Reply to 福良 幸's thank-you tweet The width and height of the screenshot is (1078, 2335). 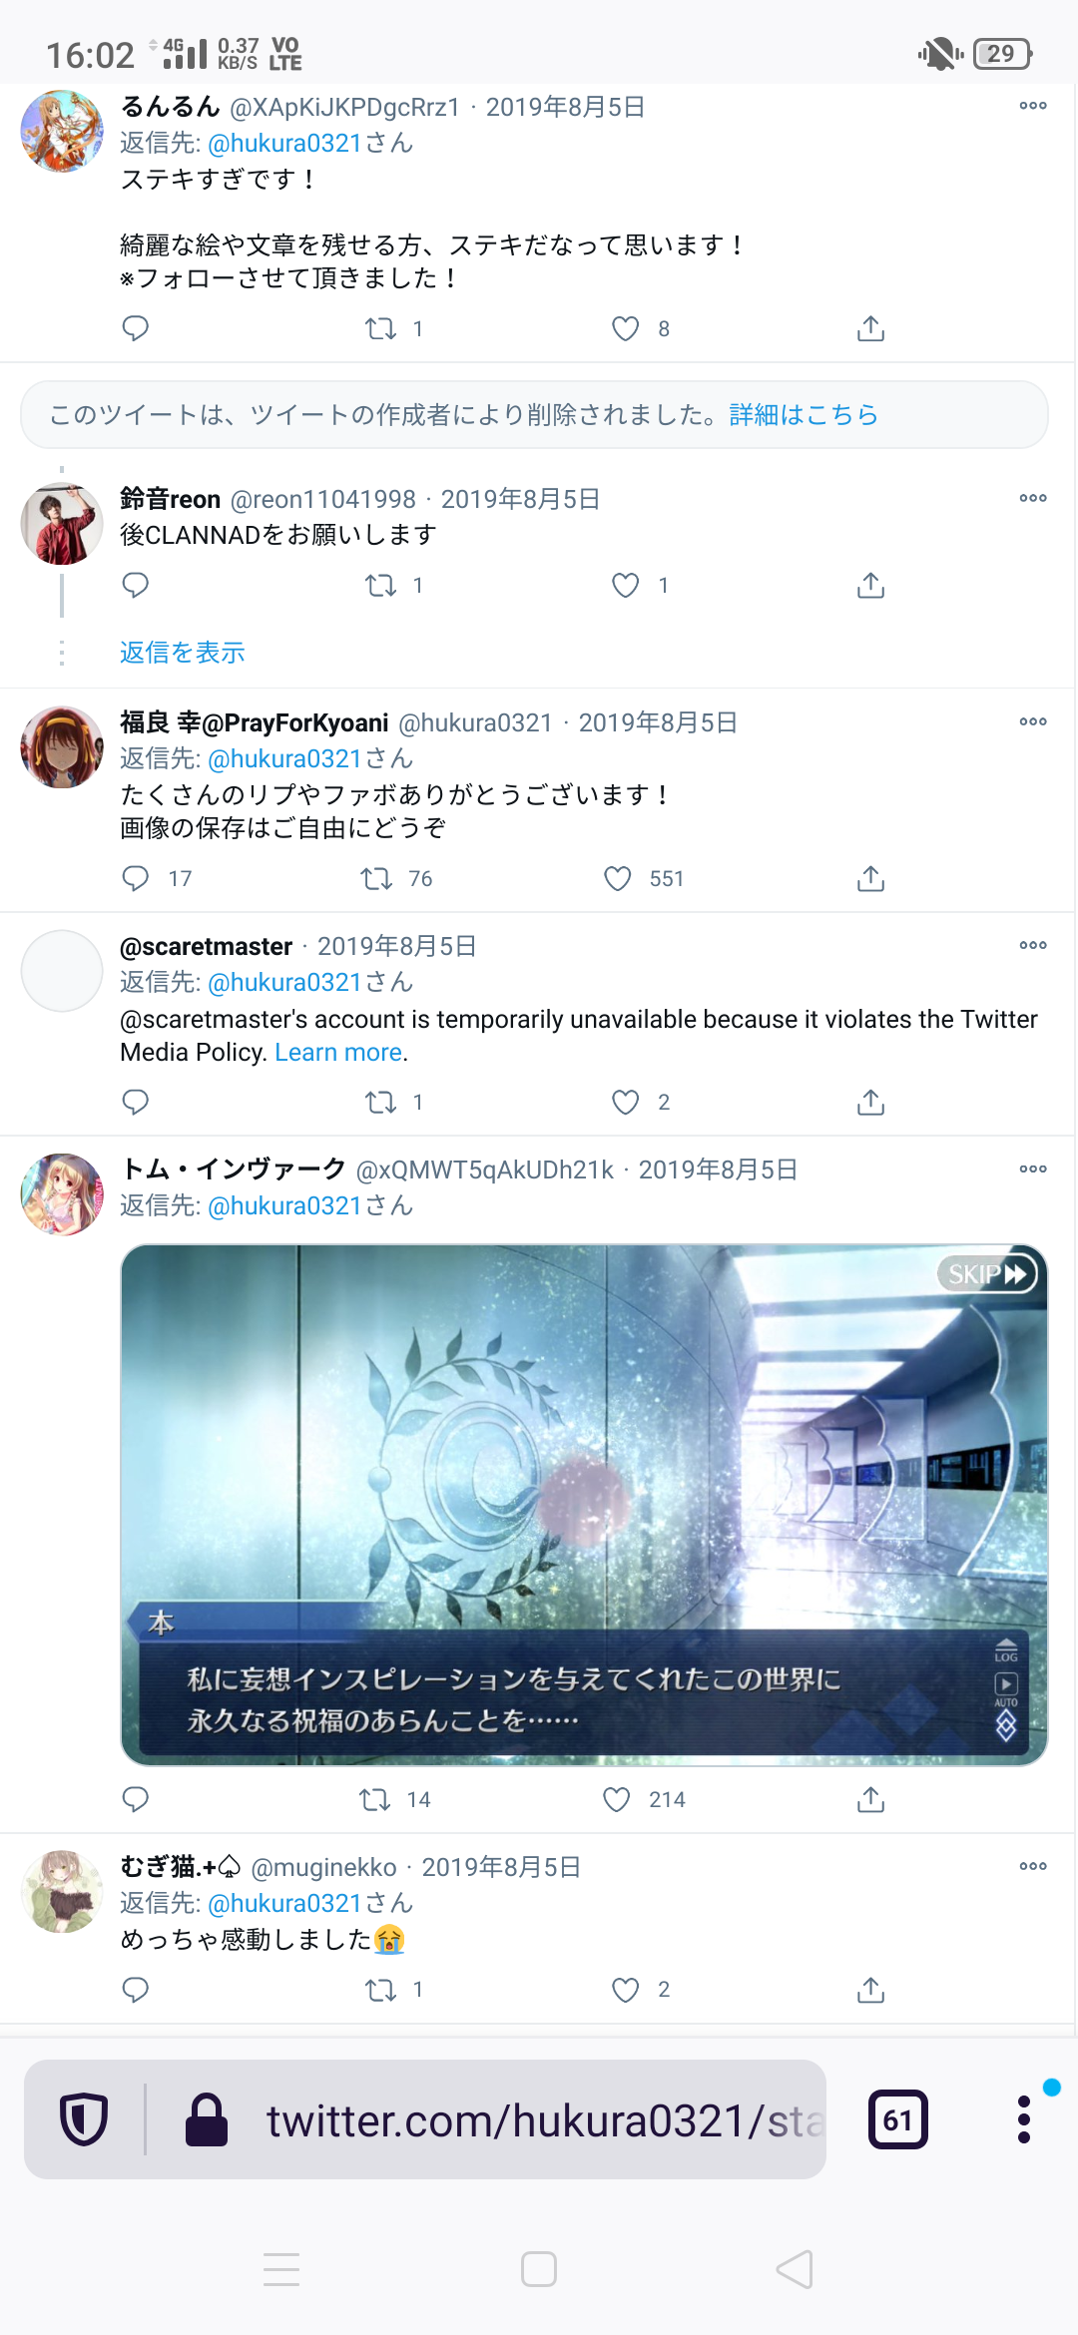coord(136,878)
